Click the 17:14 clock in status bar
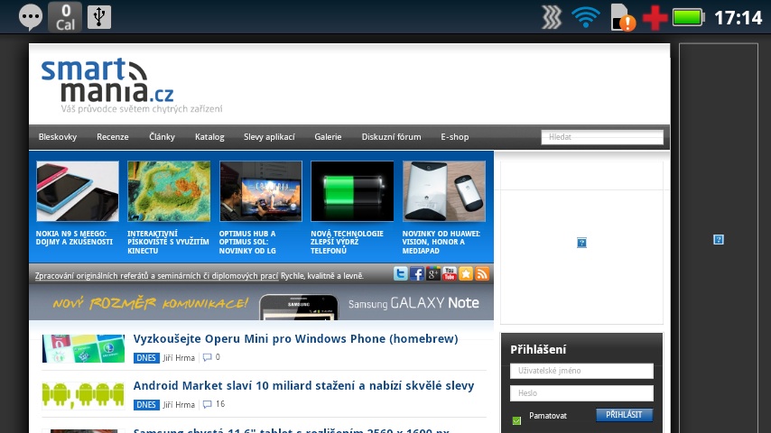This screenshot has width=771, height=433. (738, 18)
